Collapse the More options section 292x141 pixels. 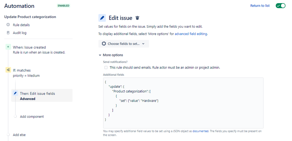click(x=111, y=55)
